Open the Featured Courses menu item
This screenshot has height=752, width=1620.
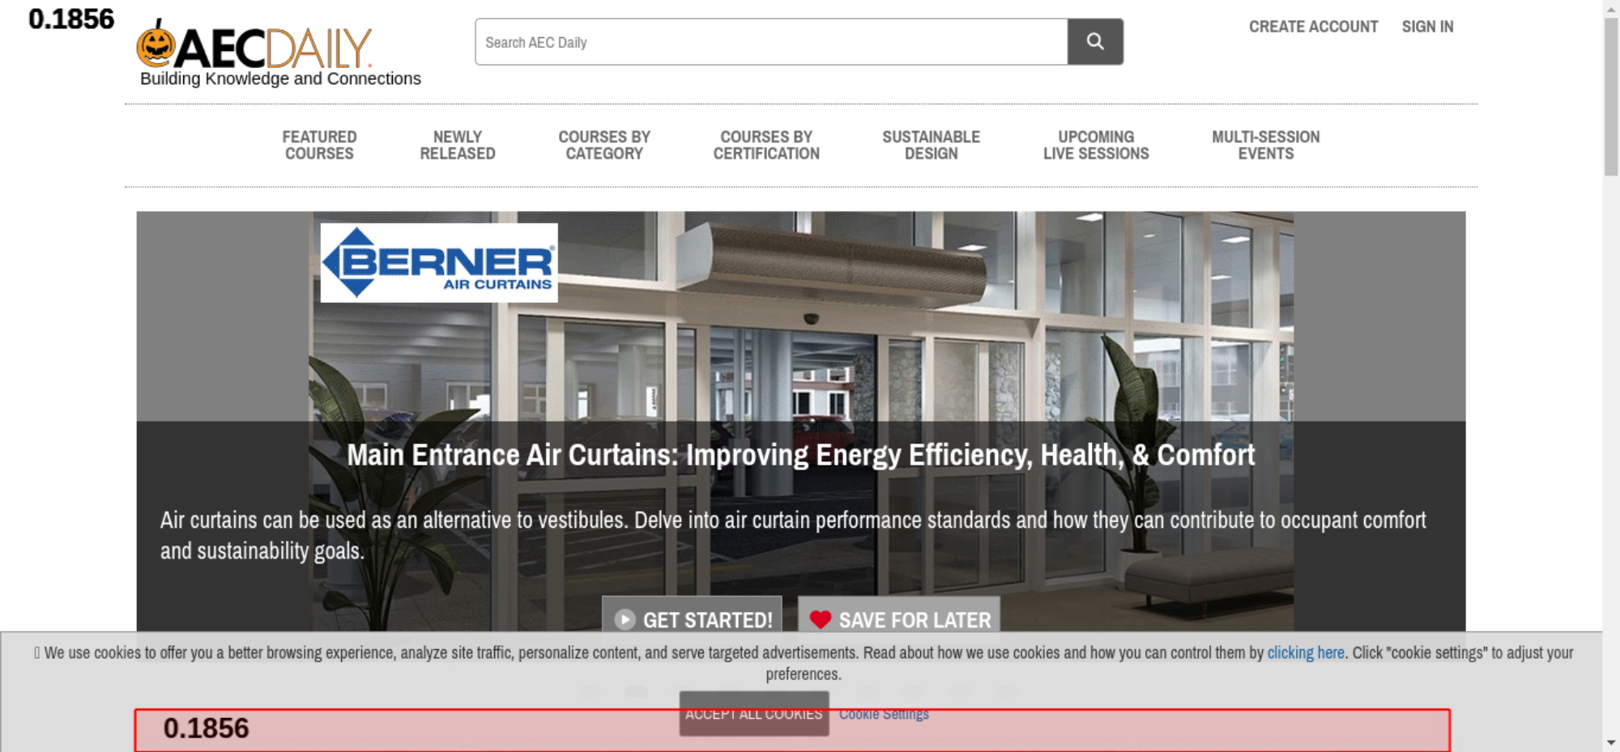[x=319, y=146]
